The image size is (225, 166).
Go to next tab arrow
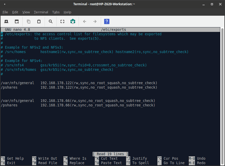click(x=95, y=22)
